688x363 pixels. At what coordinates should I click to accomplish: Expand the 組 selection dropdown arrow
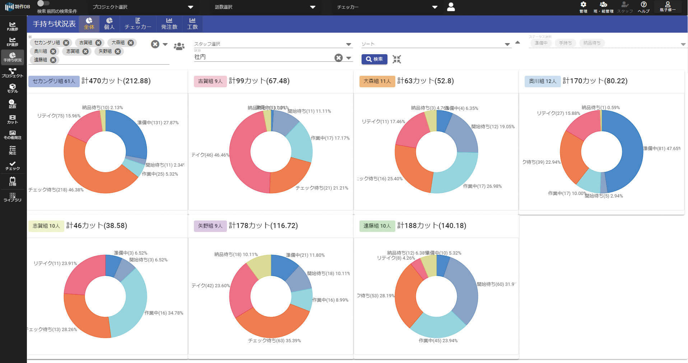point(165,45)
